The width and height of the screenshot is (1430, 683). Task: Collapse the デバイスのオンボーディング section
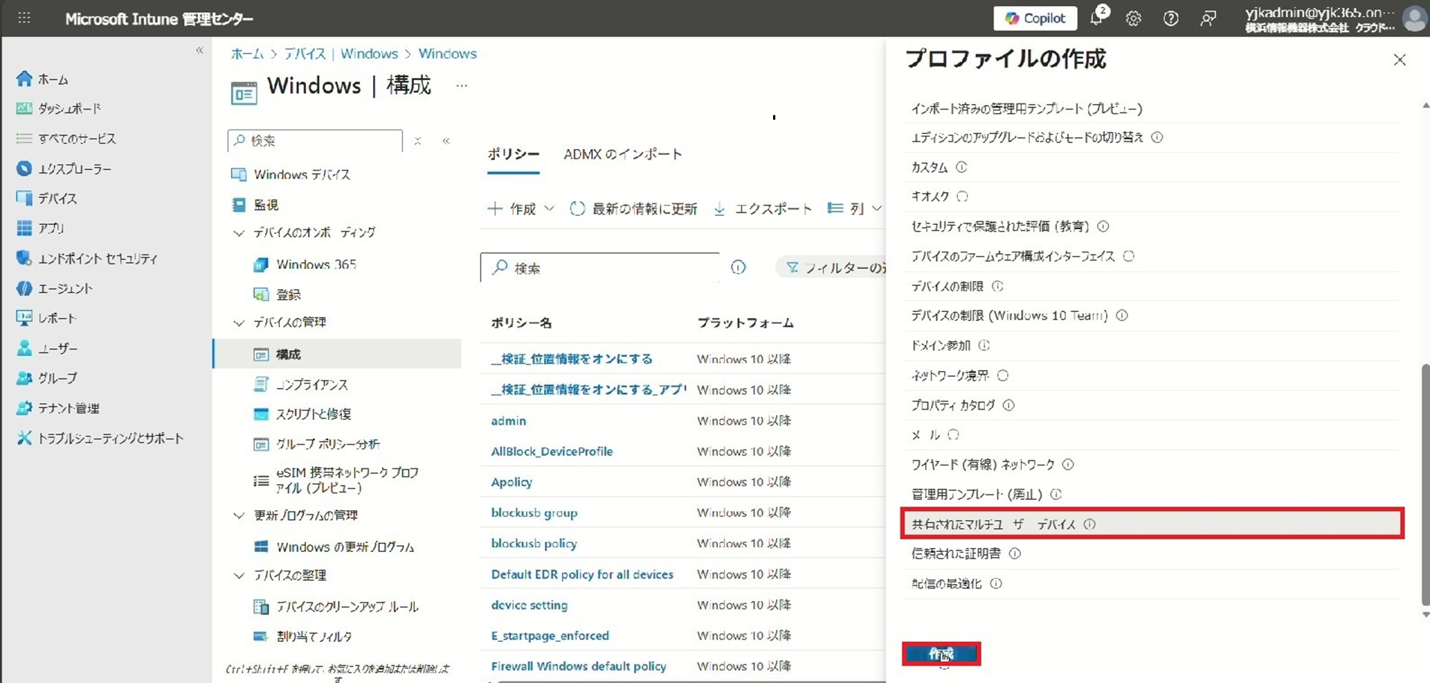[239, 233]
